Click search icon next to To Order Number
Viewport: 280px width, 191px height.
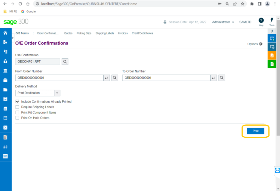pyautogui.click(x=222, y=78)
